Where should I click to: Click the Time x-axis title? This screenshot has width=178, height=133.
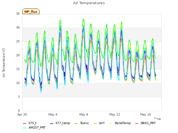[x=157, y=119]
